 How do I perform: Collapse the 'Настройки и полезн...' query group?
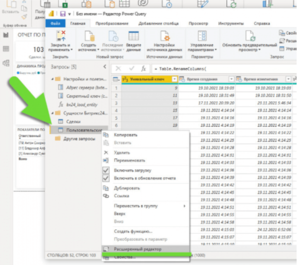tap(52, 79)
